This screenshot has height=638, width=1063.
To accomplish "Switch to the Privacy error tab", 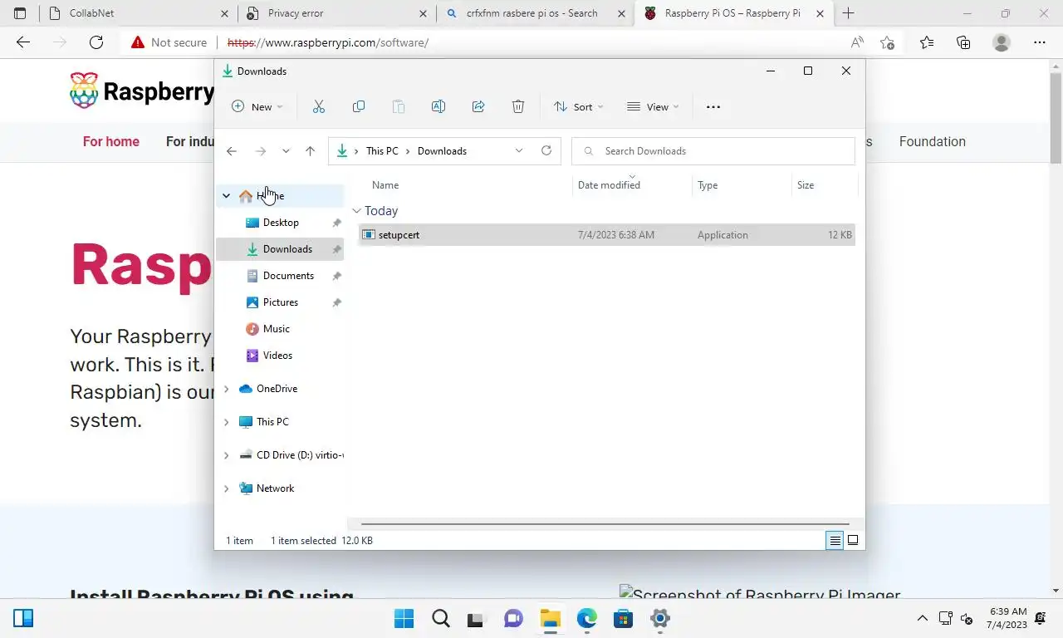I will pos(336,13).
